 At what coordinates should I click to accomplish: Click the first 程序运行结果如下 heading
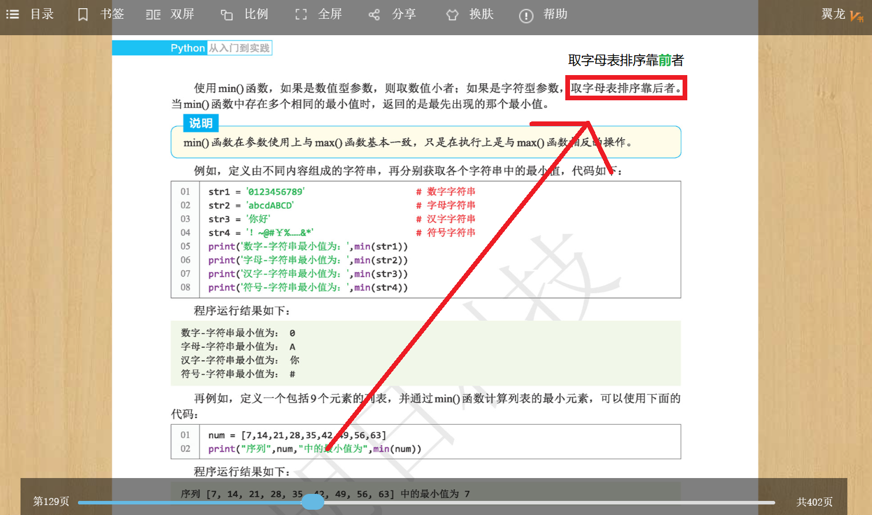242,311
